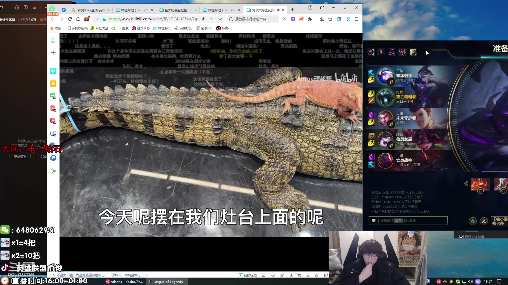This screenshot has width=508, height=285.
Task: Open the browser home page
Action: 78,19
